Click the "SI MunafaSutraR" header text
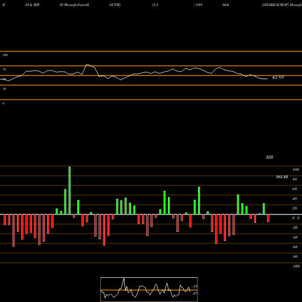Image resolution: width=302 pixels, height=302 pixels. pyautogui.click(x=74, y=5)
